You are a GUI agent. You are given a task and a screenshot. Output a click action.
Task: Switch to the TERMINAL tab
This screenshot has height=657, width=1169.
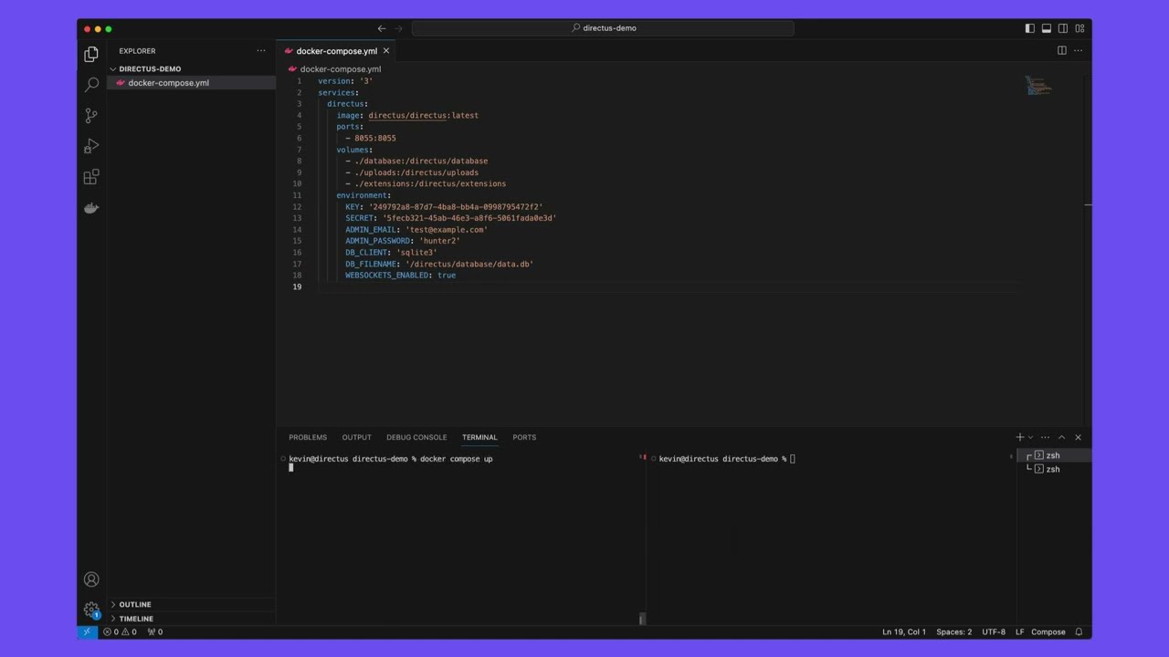click(x=479, y=437)
